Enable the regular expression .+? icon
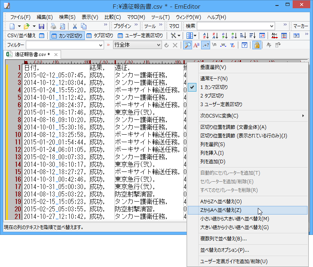 coord(205,45)
